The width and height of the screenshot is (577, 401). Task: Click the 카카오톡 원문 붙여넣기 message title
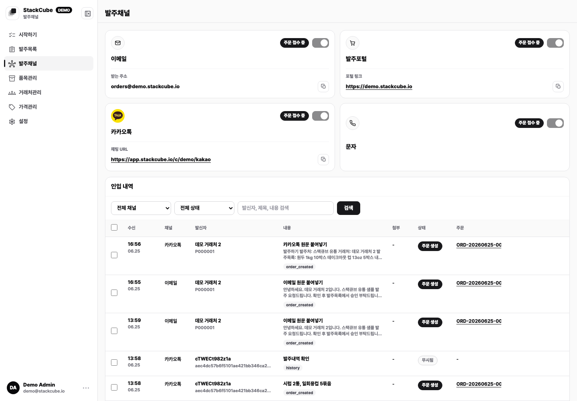pyautogui.click(x=305, y=245)
